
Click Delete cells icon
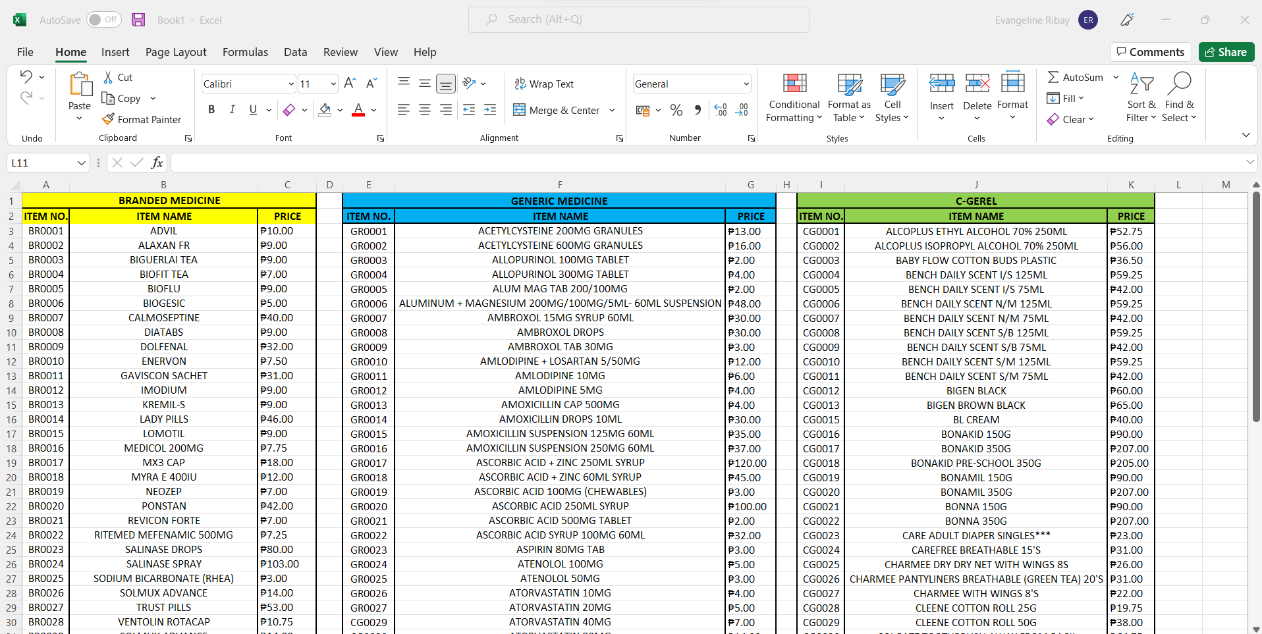point(977,84)
